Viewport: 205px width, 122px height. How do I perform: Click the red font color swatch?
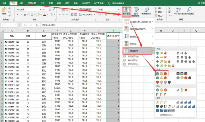[45, 15]
